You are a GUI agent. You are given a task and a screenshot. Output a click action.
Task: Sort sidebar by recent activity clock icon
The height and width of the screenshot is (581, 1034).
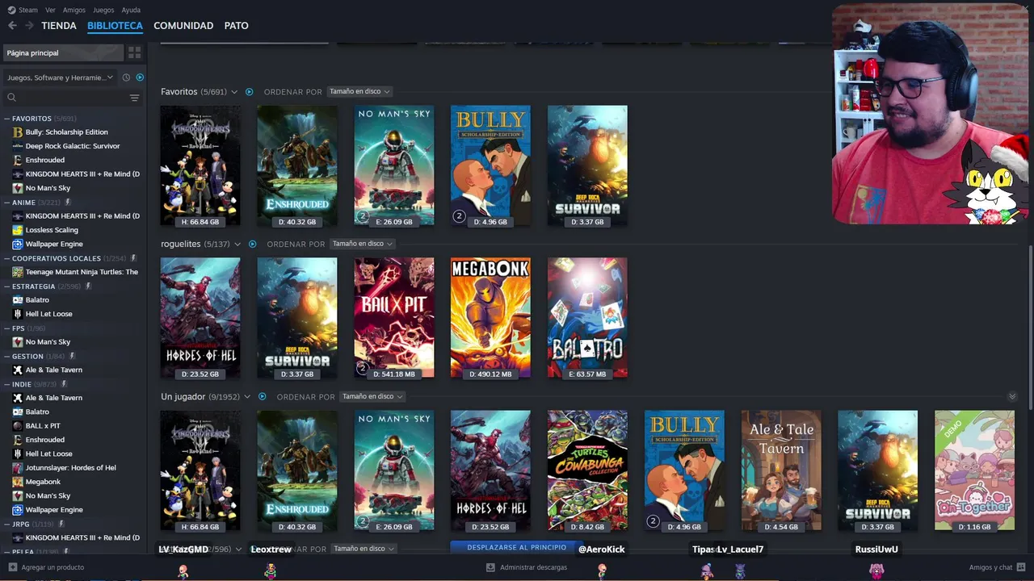pos(126,77)
